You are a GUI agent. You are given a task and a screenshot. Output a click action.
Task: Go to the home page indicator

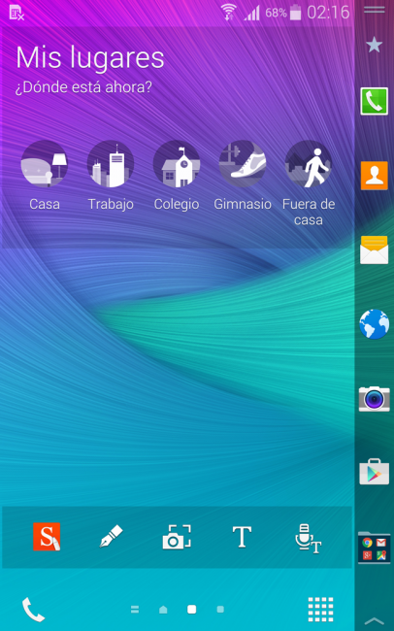coord(163,610)
